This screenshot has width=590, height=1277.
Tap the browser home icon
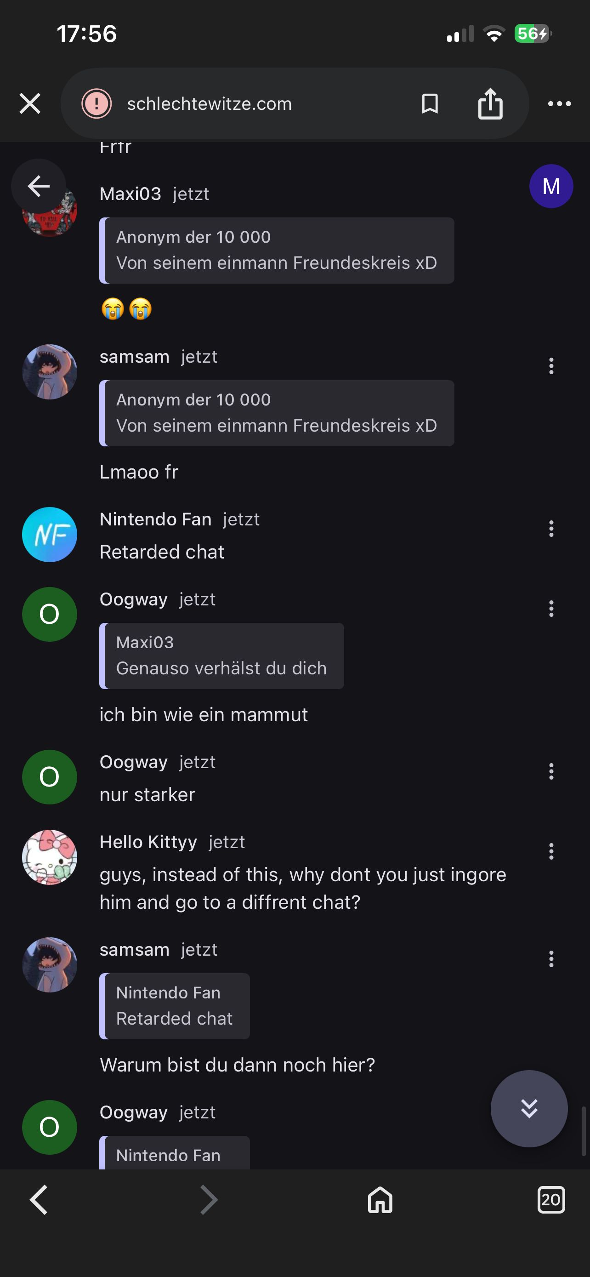pyautogui.click(x=380, y=1200)
